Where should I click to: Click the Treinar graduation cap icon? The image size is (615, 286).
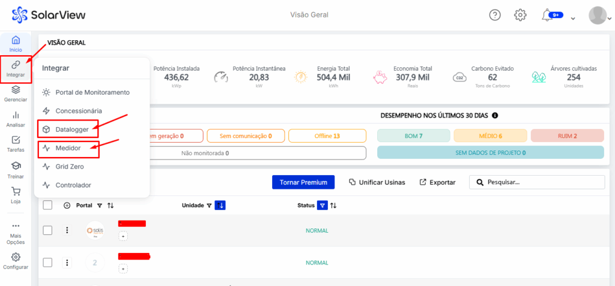[16, 169]
